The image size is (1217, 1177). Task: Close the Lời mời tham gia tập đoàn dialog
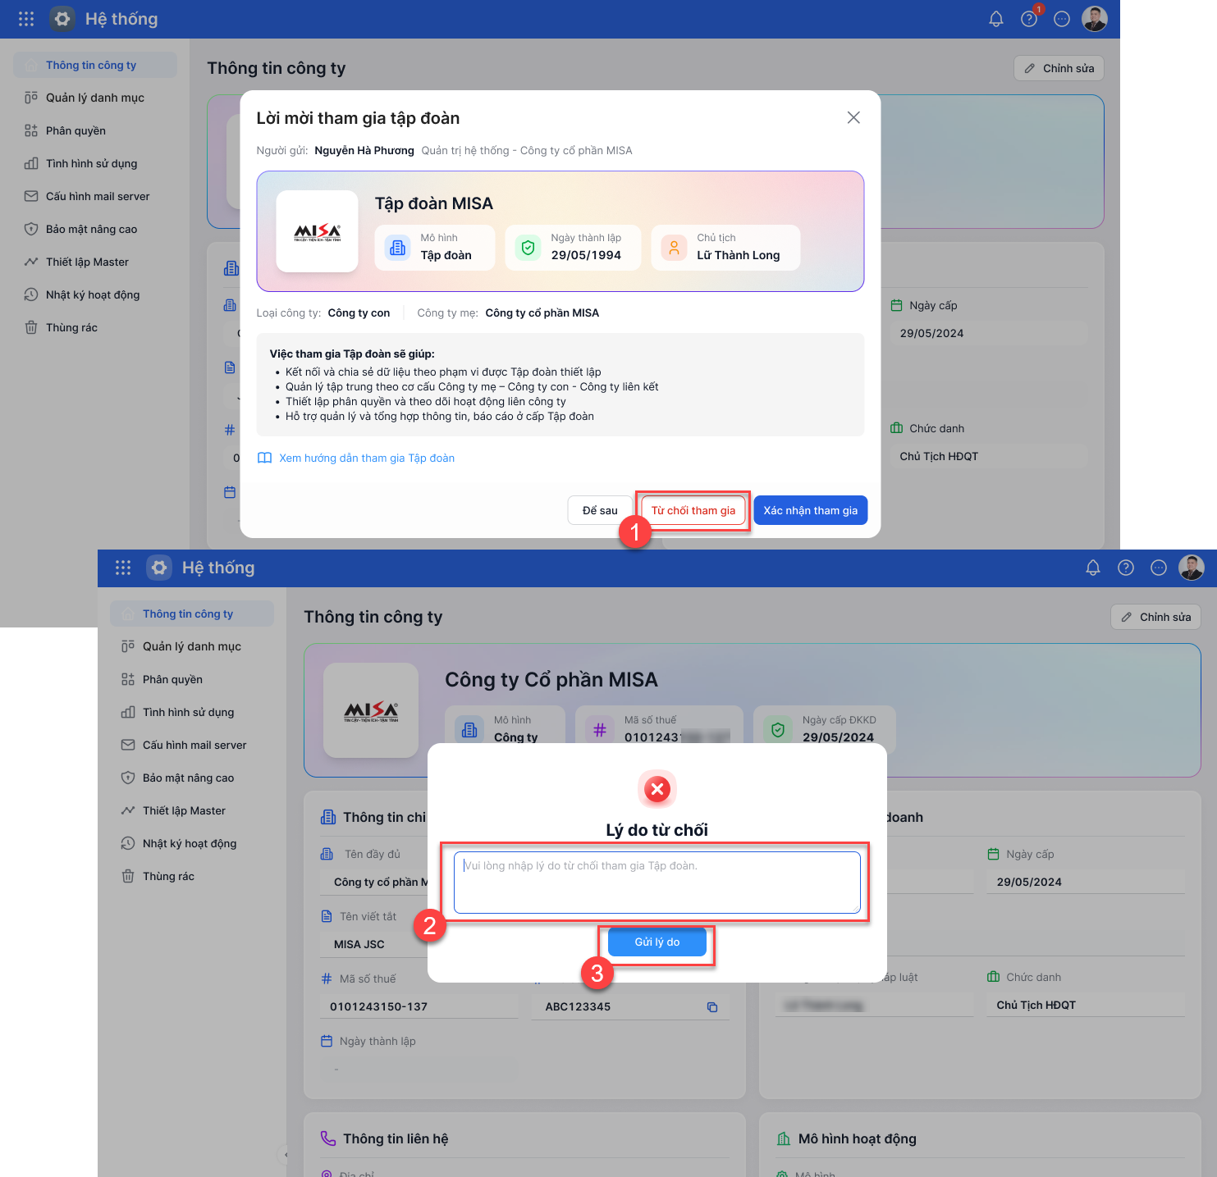[x=853, y=117]
